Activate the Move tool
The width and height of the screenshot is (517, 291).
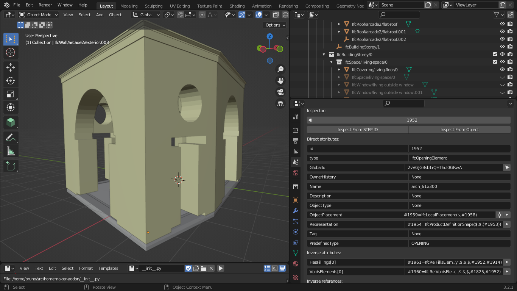pos(11,67)
